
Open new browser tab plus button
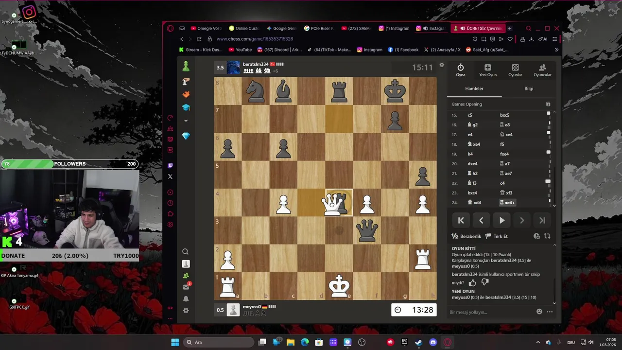[x=509, y=28]
